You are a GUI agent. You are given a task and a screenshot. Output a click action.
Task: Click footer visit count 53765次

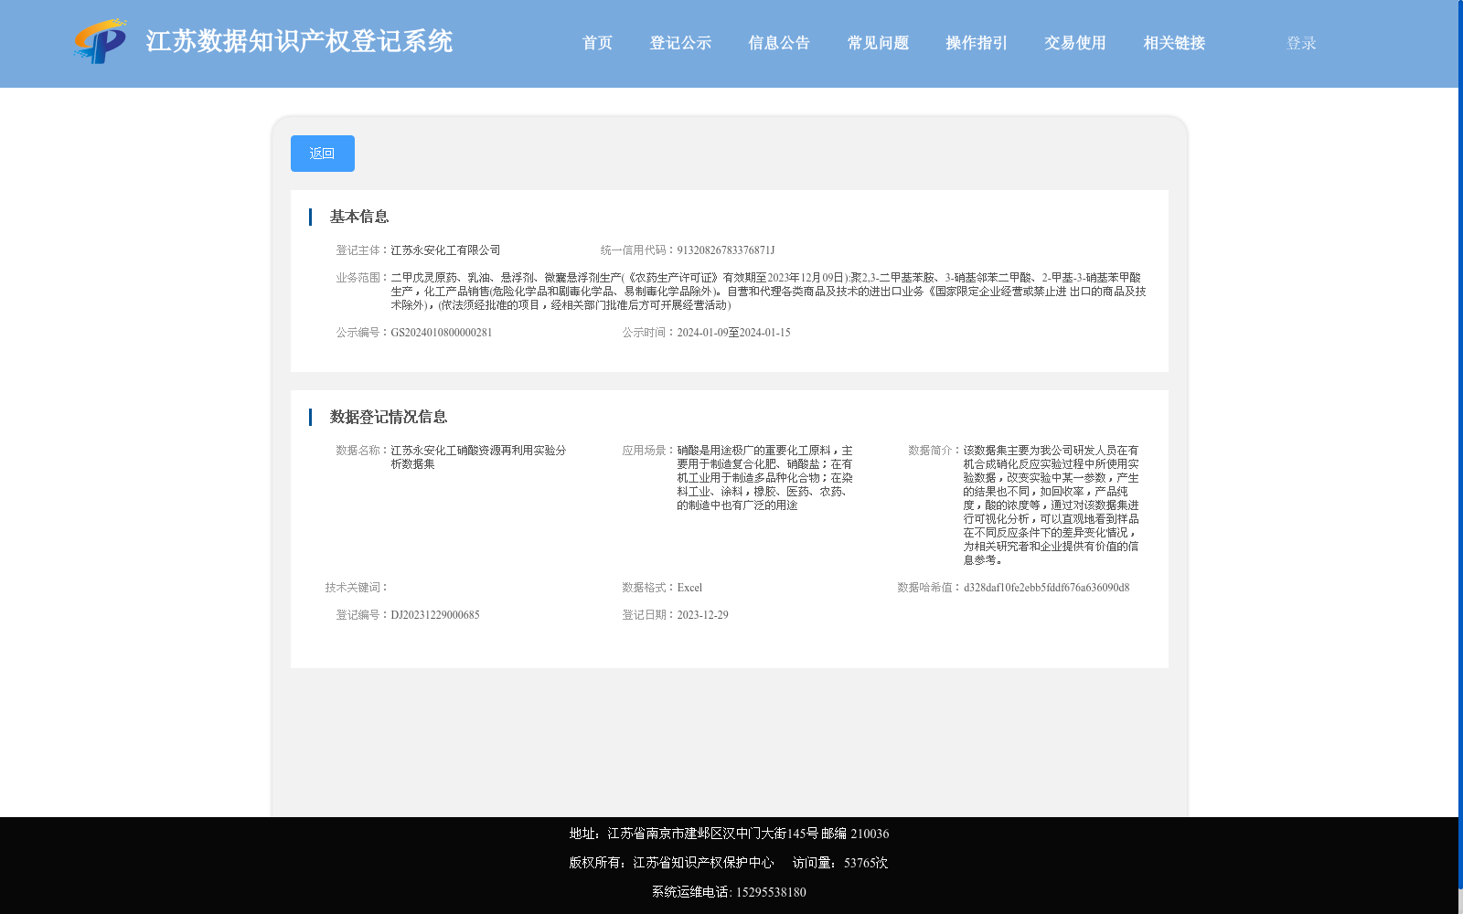coord(866,863)
